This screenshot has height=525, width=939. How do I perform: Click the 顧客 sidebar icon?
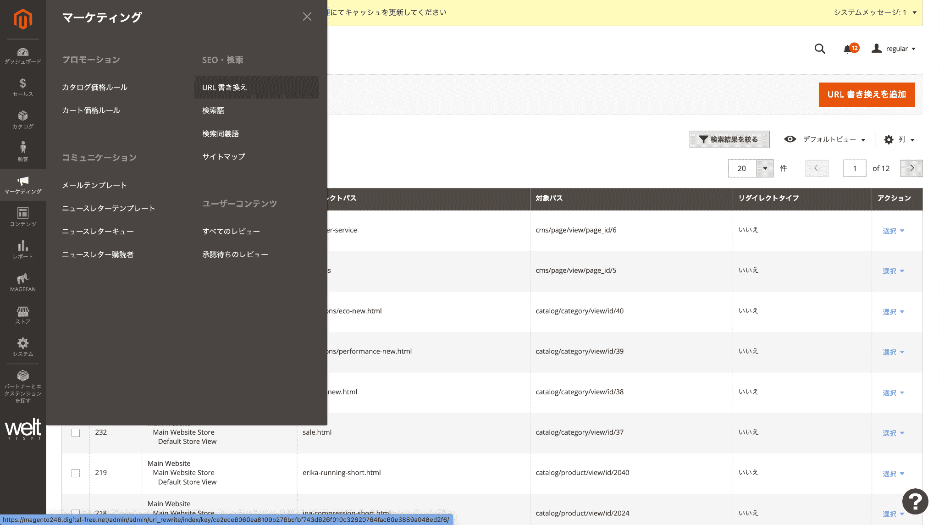click(x=23, y=151)
